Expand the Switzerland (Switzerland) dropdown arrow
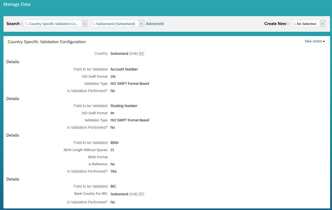This screenshot has width=332, height=210. coord(141,24)
